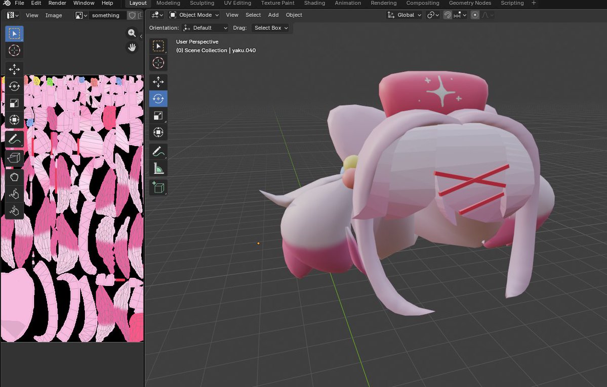Open the 3D viewport editor type dropdown

point(157,15)
